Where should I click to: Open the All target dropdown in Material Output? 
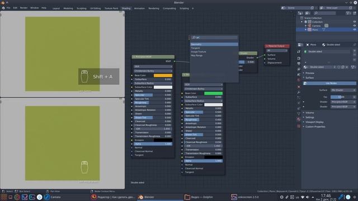pos(277,51)
